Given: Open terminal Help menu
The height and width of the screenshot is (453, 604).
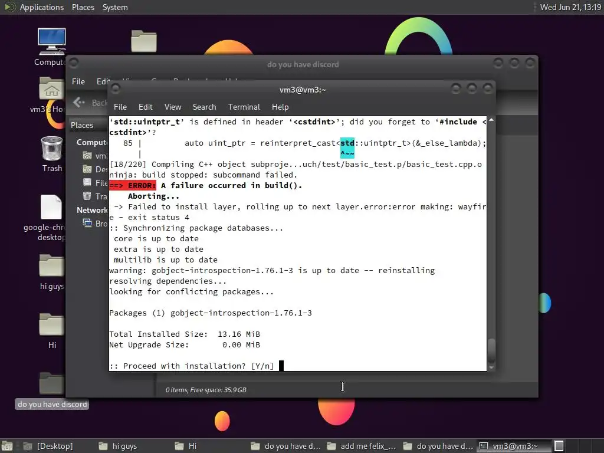Looking at the screenshot, I should (280, 107).
